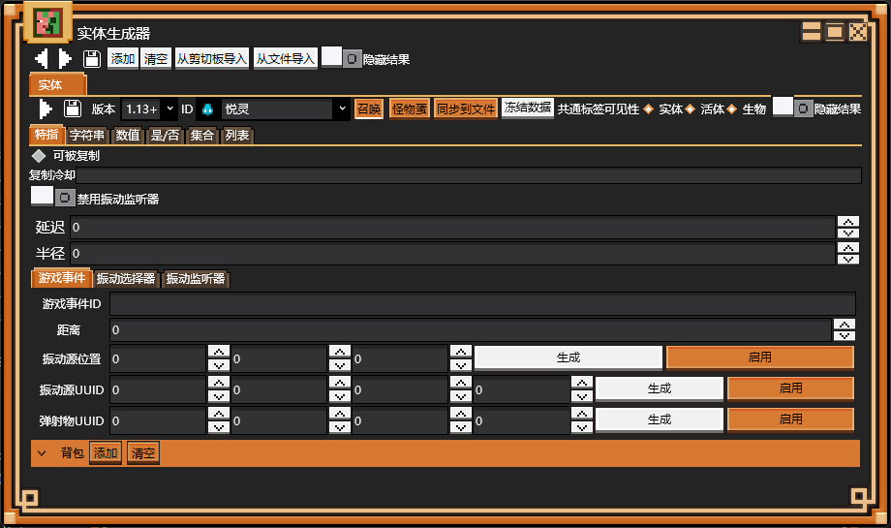Click the forward arrow in top toolbar
Image resolution: width=891 pixels, height=528 pixels.
[65, 58]
